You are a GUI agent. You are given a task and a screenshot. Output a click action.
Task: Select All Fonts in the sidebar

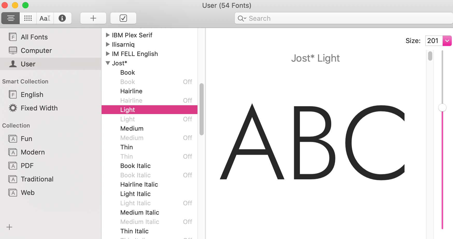click(34, 37)
